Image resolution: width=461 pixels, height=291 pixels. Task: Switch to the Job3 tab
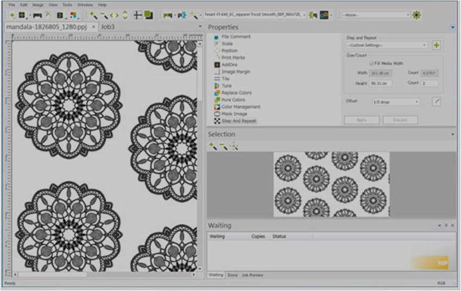(x=108, y=27)
